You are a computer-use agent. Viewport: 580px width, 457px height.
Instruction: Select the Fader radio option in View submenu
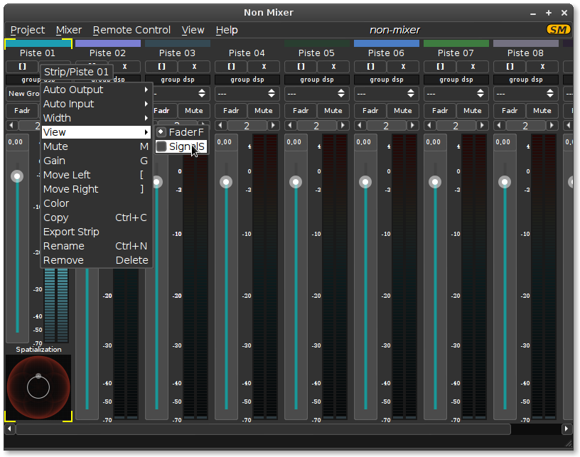coord(181,132)
